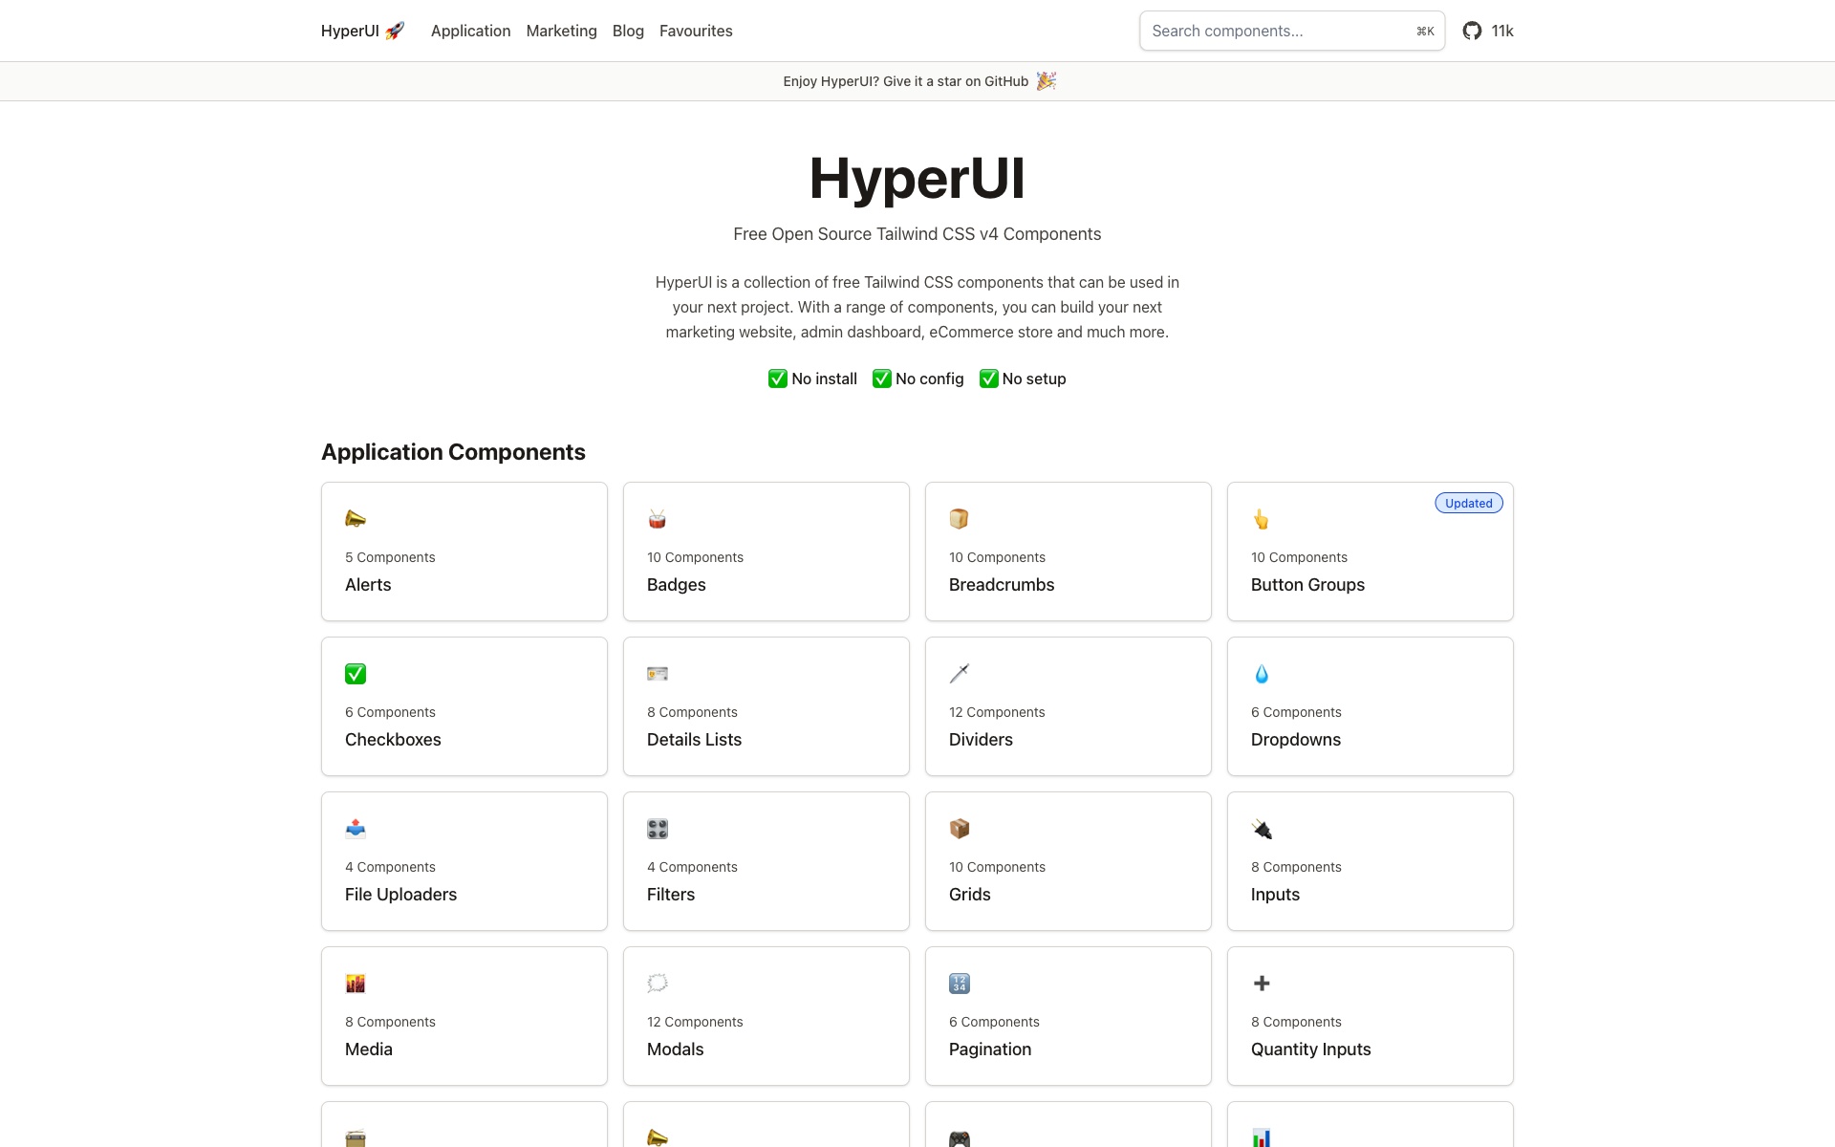Open the Application section from the navbar

[470, 30]
